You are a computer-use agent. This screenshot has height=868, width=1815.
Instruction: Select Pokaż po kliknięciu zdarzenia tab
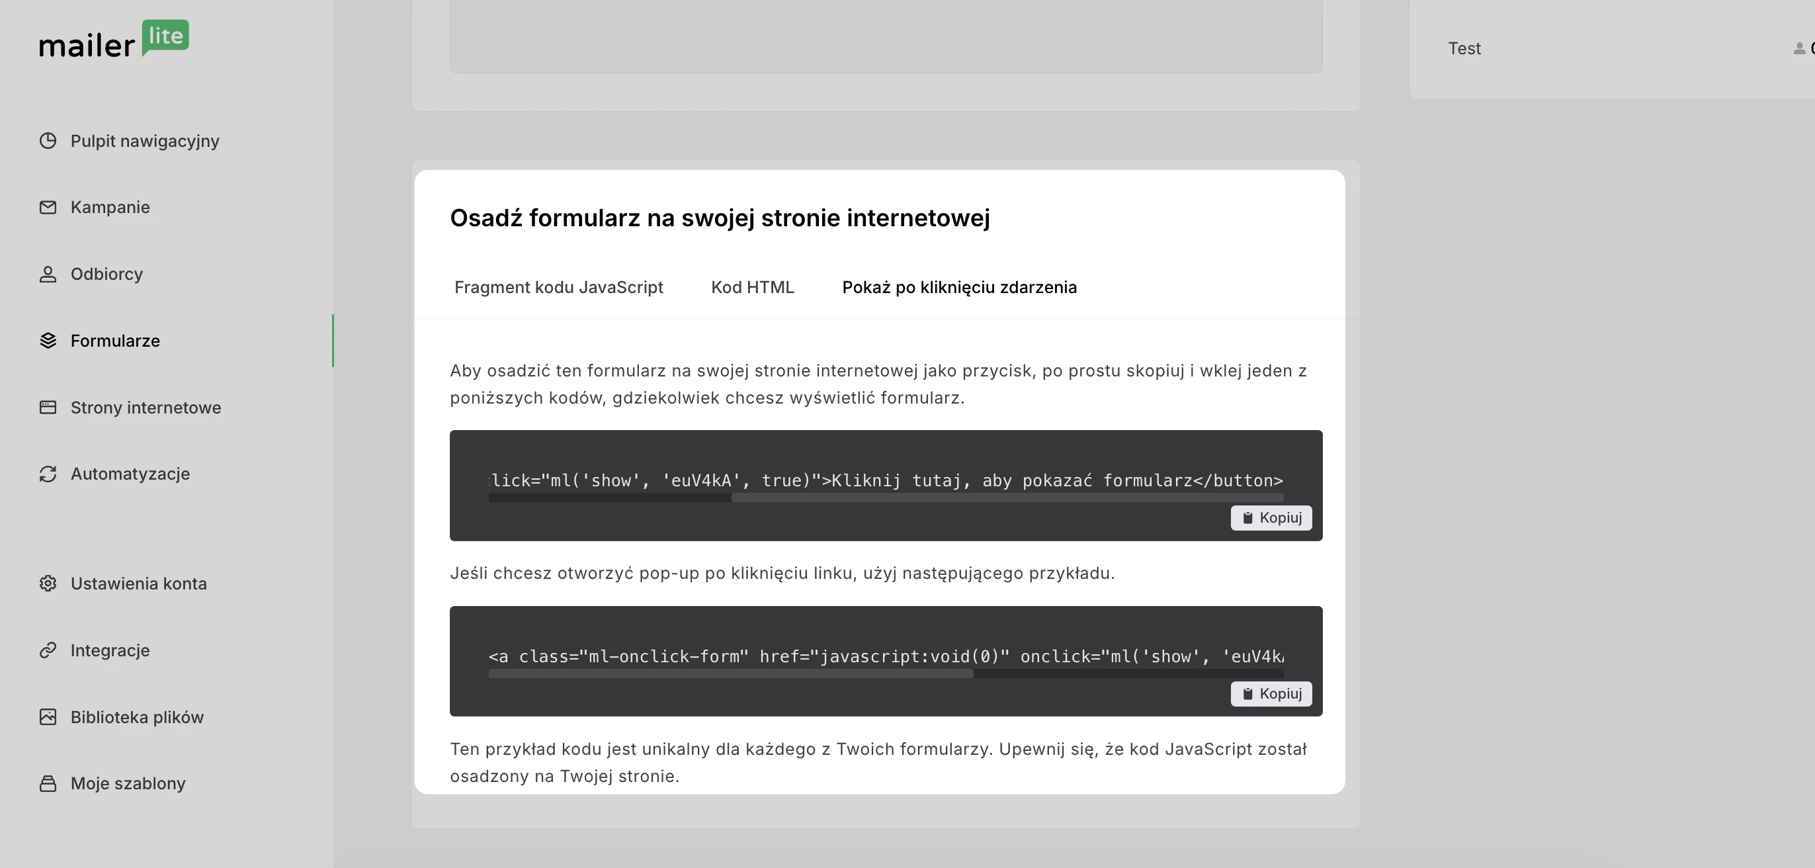click(x=959, y=287)
